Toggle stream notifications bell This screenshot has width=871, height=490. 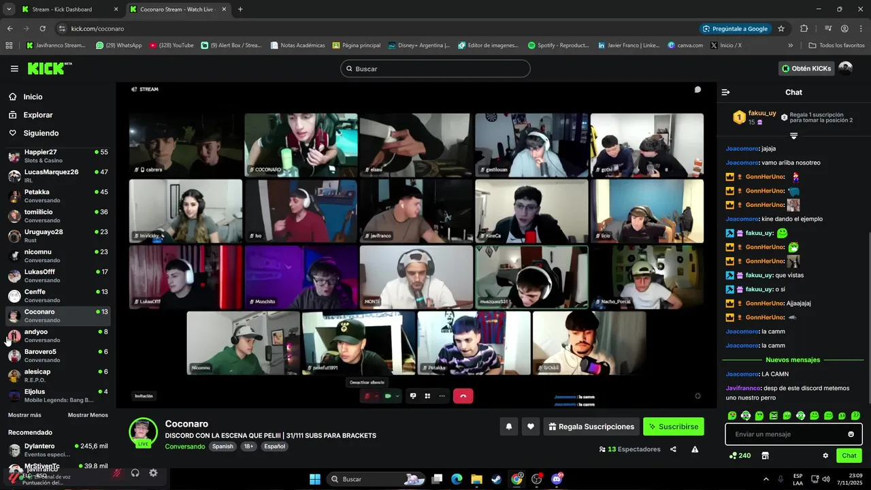(x=508, y=427)
